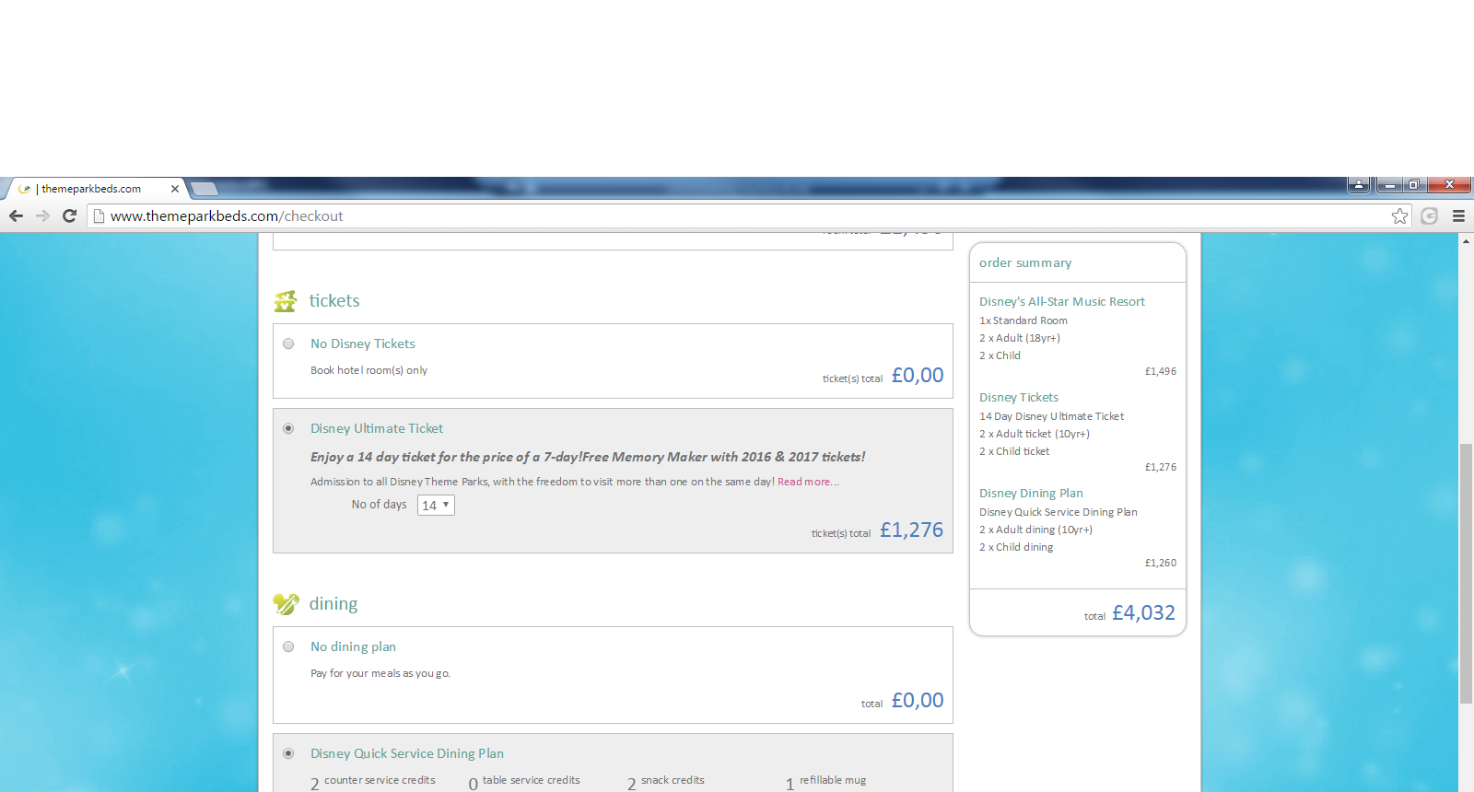Click the 'No Disney Tickets' option title
Image resolution: width=1474 pixels, height=792 pixels.
click(x=363, y=344)
